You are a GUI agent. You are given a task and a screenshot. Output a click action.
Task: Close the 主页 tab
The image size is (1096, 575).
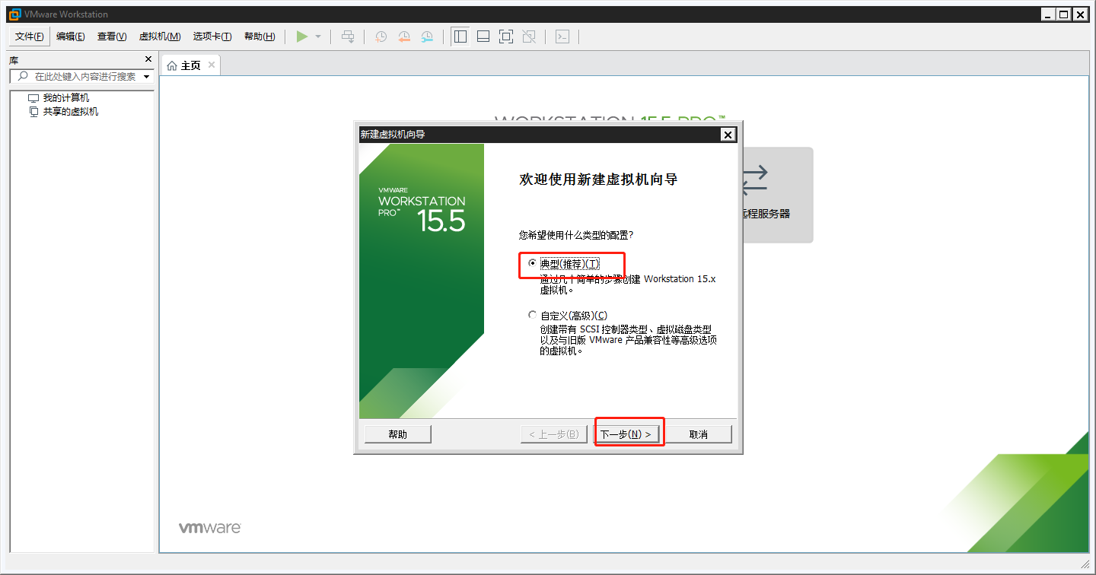tap(212, 65)
